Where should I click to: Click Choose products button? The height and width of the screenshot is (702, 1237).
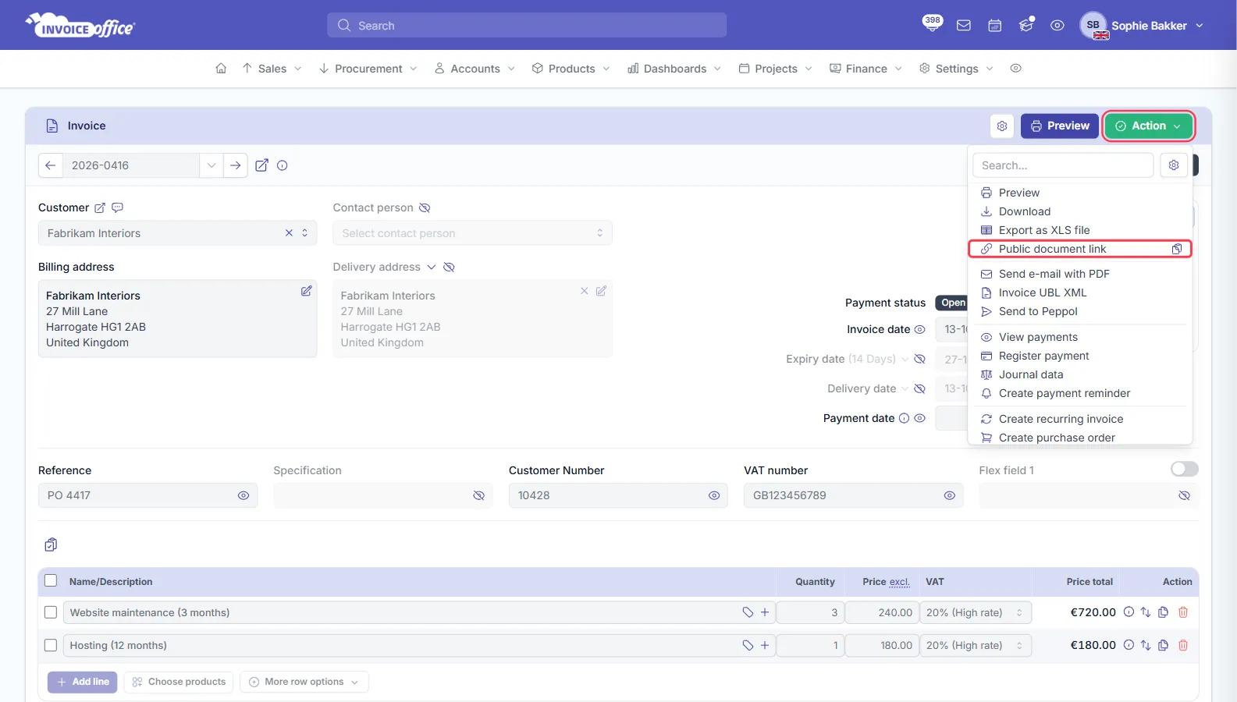(179, 682)
